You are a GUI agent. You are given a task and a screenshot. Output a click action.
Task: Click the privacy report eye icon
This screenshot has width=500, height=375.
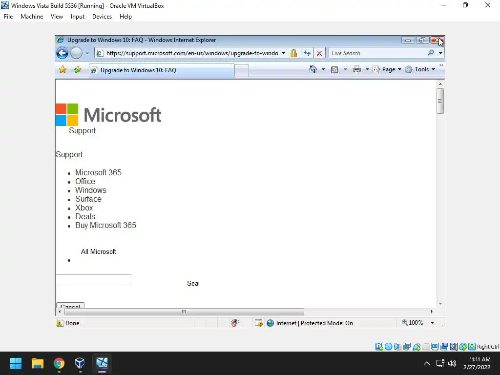pyautogui.click(x=235, y=323)
